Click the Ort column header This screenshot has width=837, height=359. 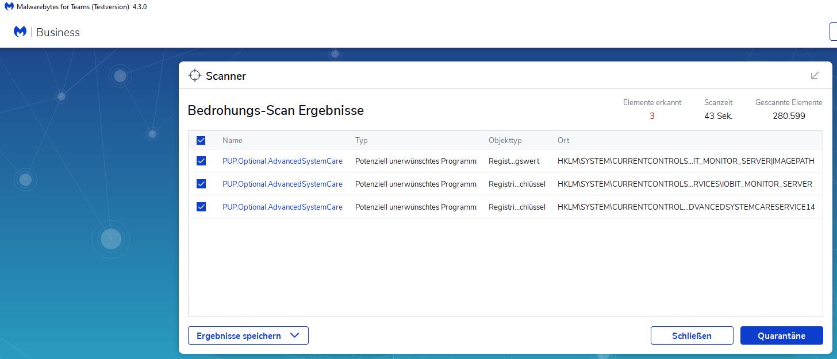(563, 140)
